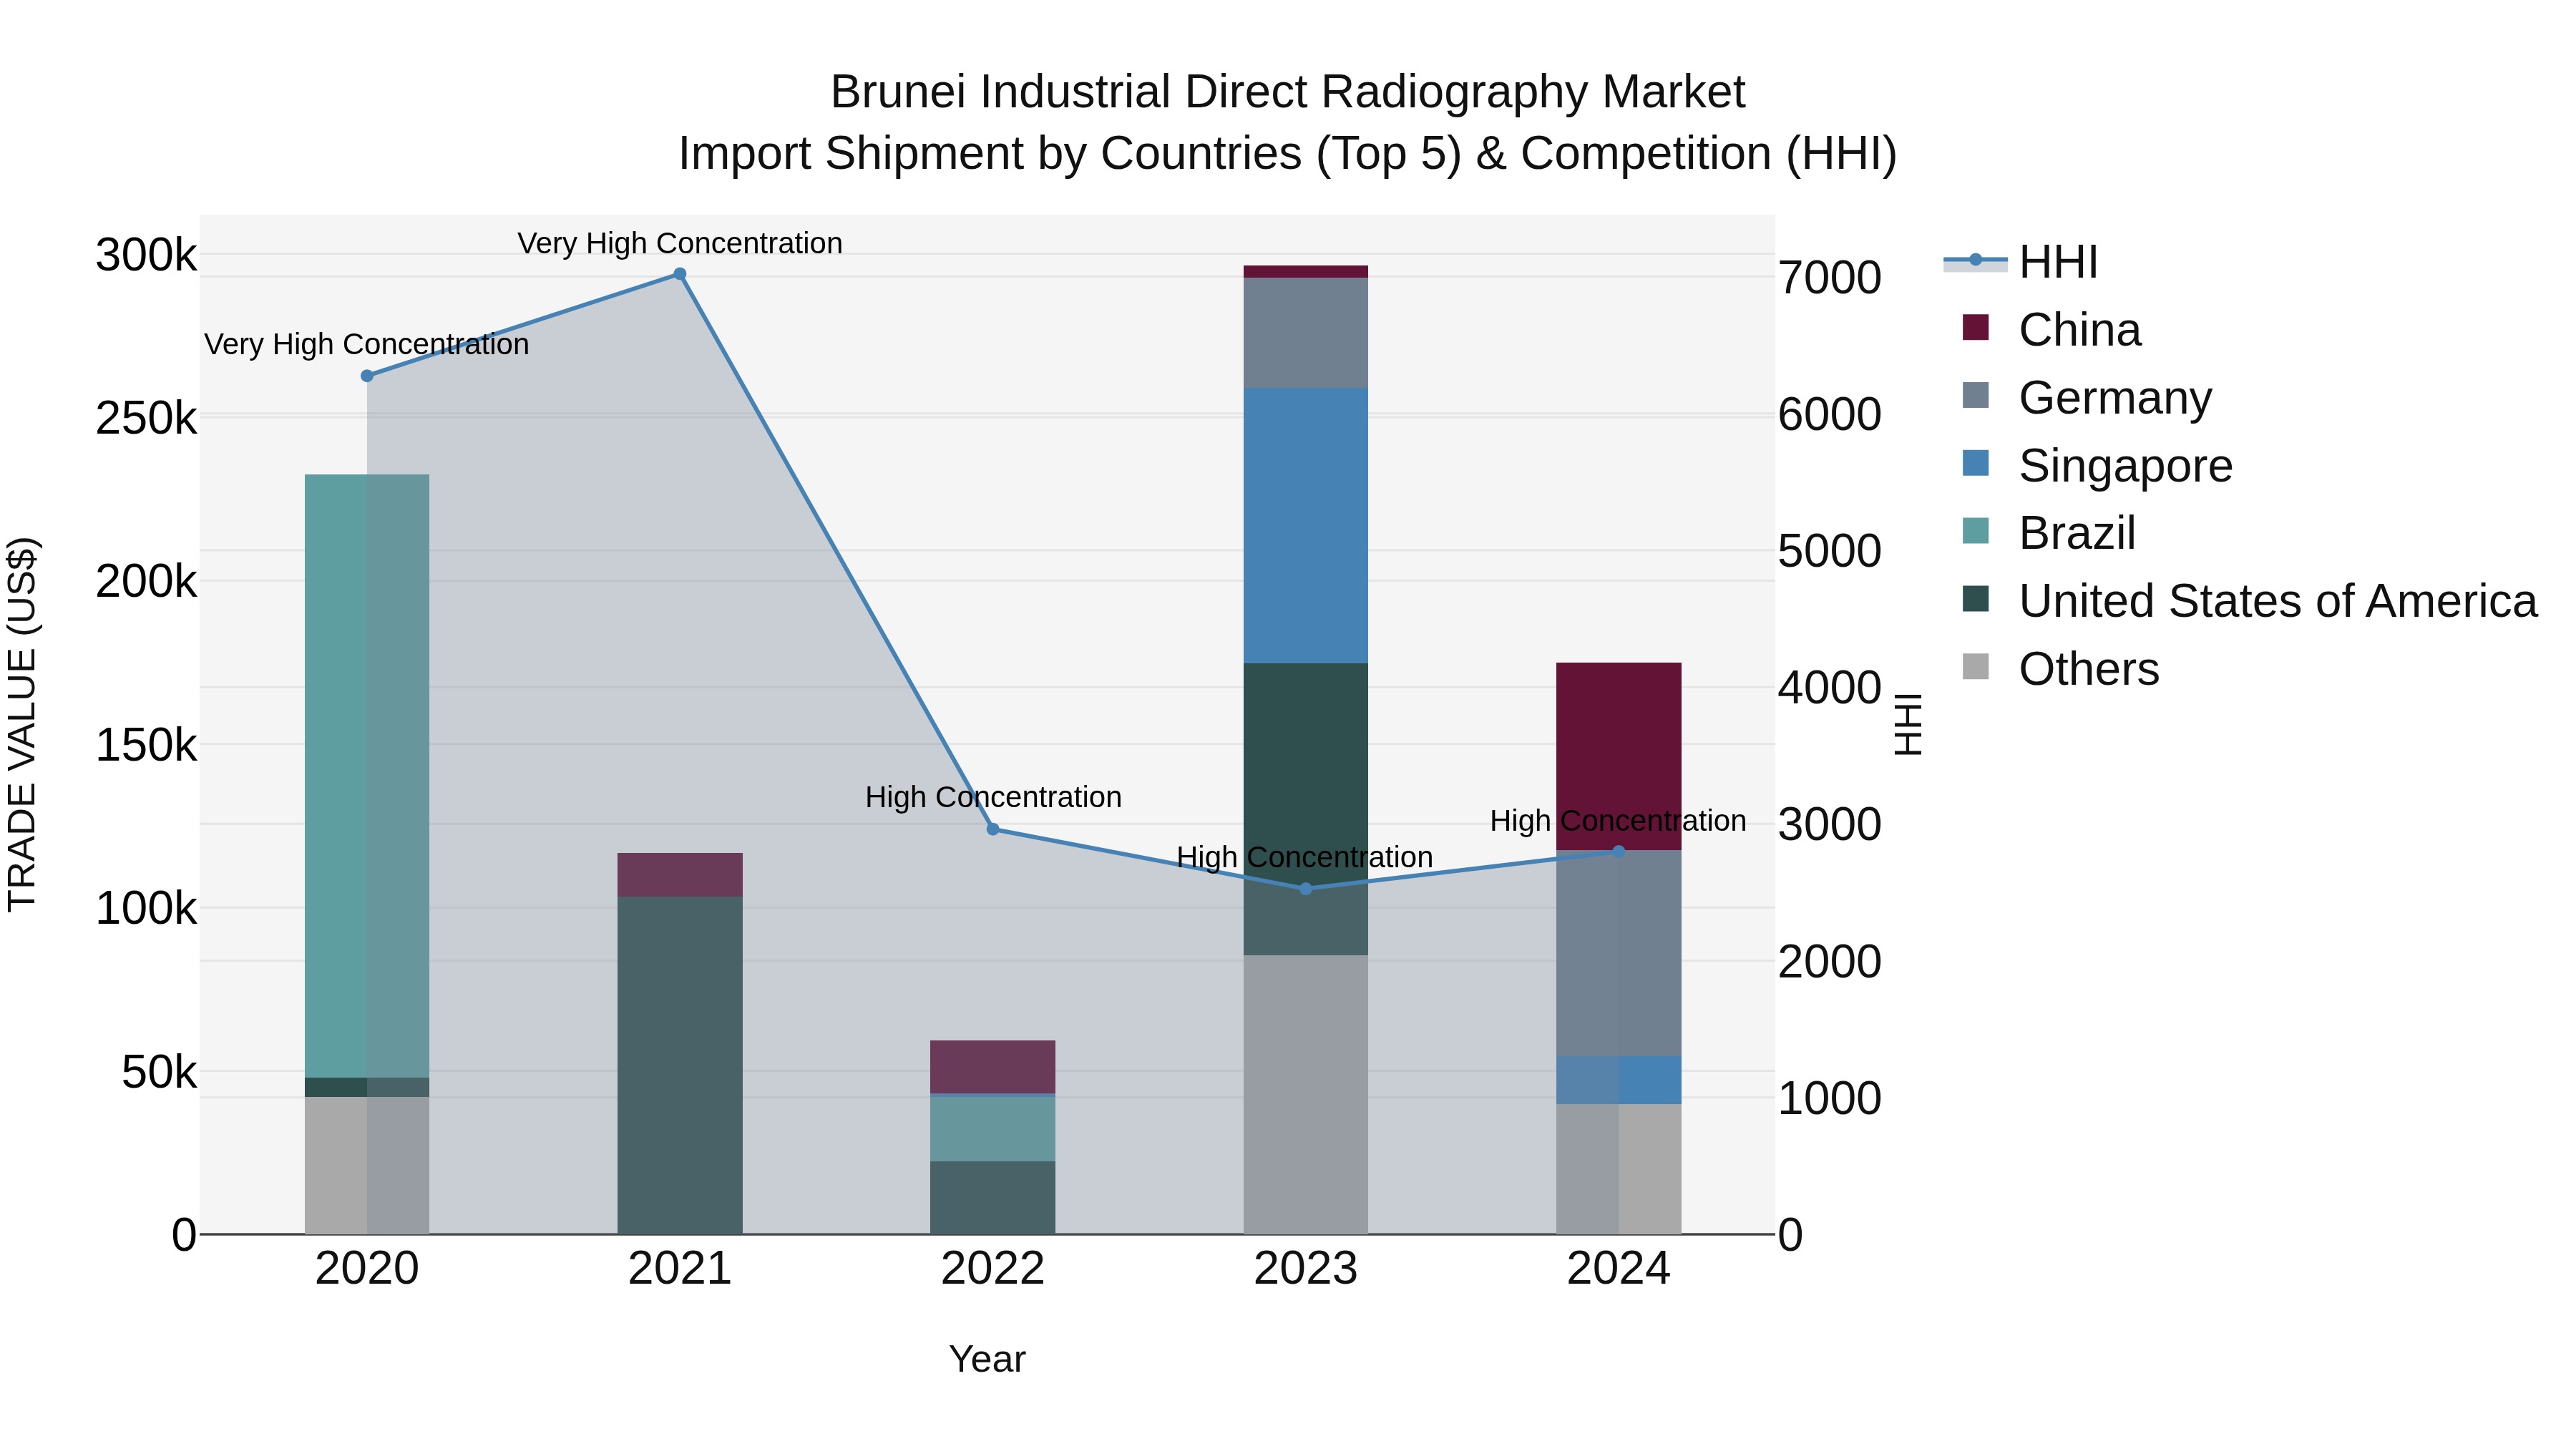This screenshot has width=2576, height=1449.
Task: Click the 'Year' axis title
Action: 987,1360
